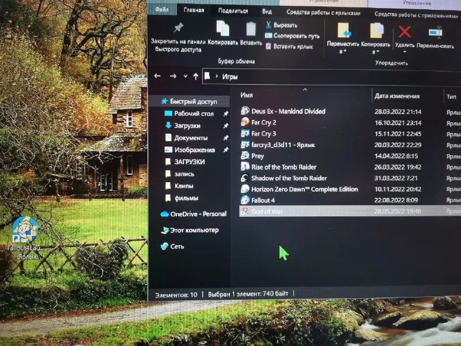Viewport: 461px width, 346px height.
Task: Click date 10.11.2022 20:42 for Horizon Zero Dawn
Action: 398,189
